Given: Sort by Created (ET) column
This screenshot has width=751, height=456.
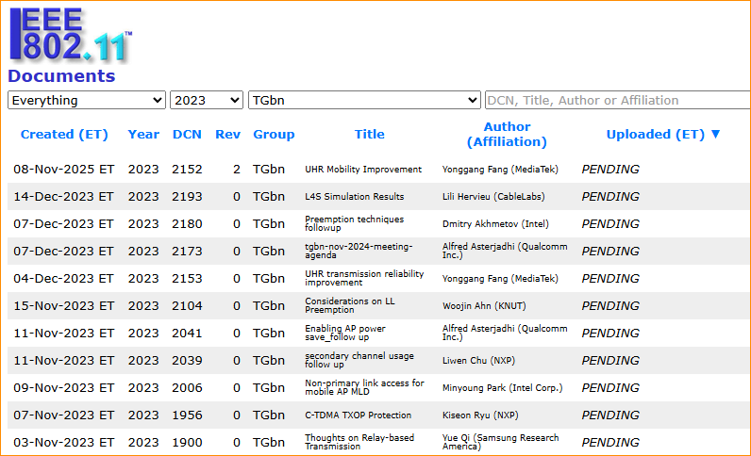Looking at the screenshot, I should coord(64,134).
